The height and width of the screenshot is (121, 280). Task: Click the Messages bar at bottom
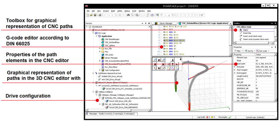tap(112, 114)
